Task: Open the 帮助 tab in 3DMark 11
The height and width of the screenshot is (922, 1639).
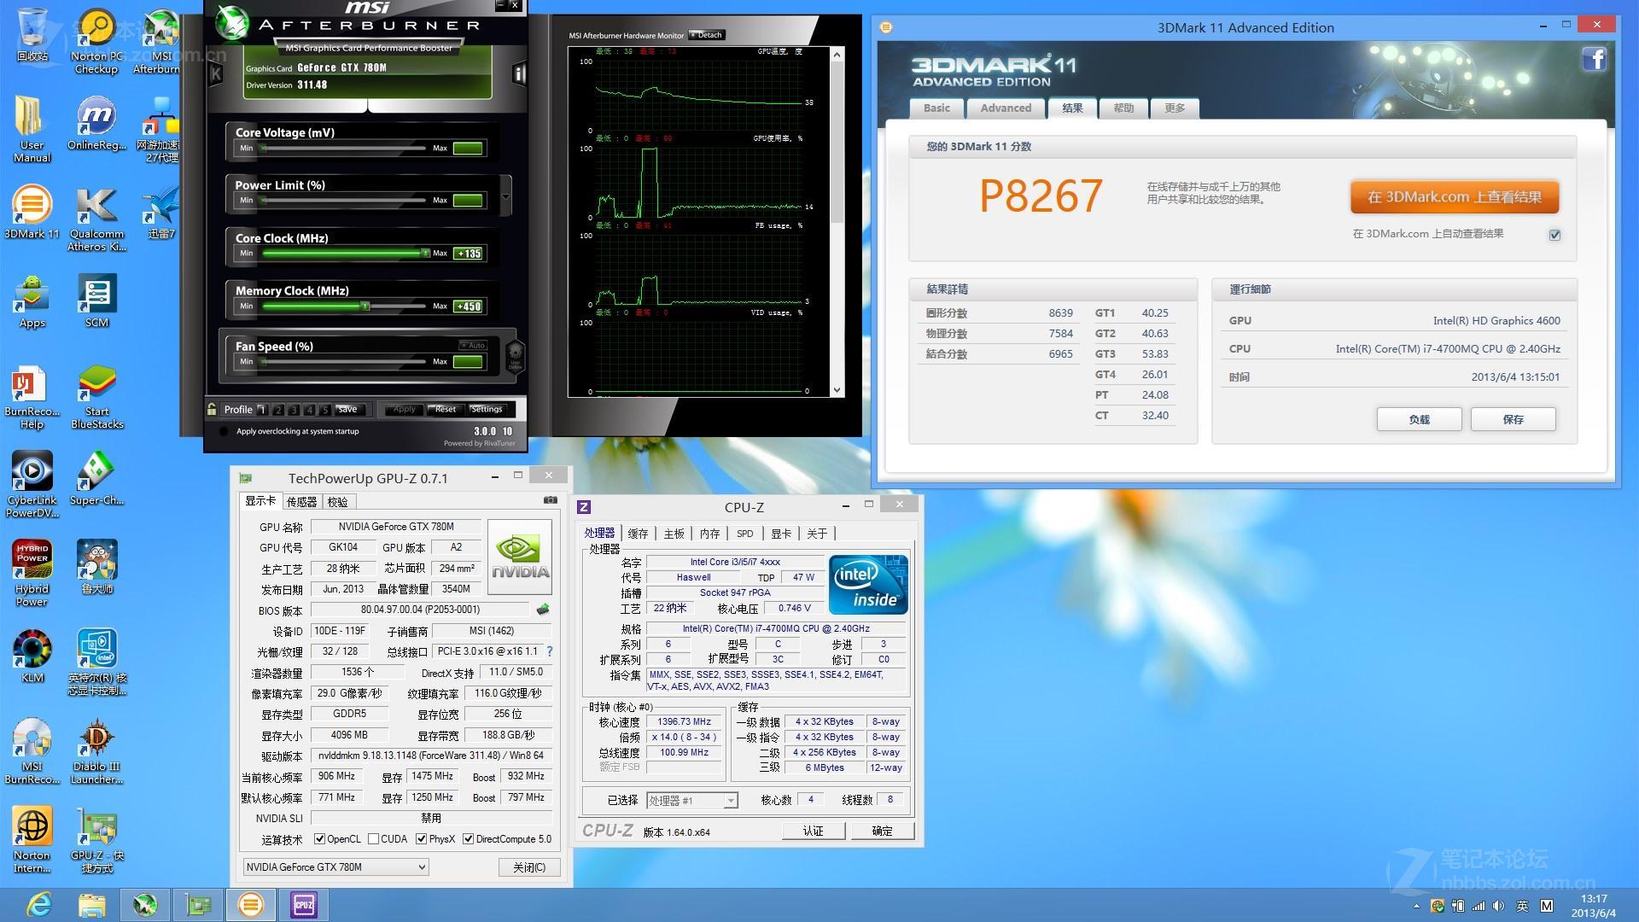Action: pos(1123,108)
